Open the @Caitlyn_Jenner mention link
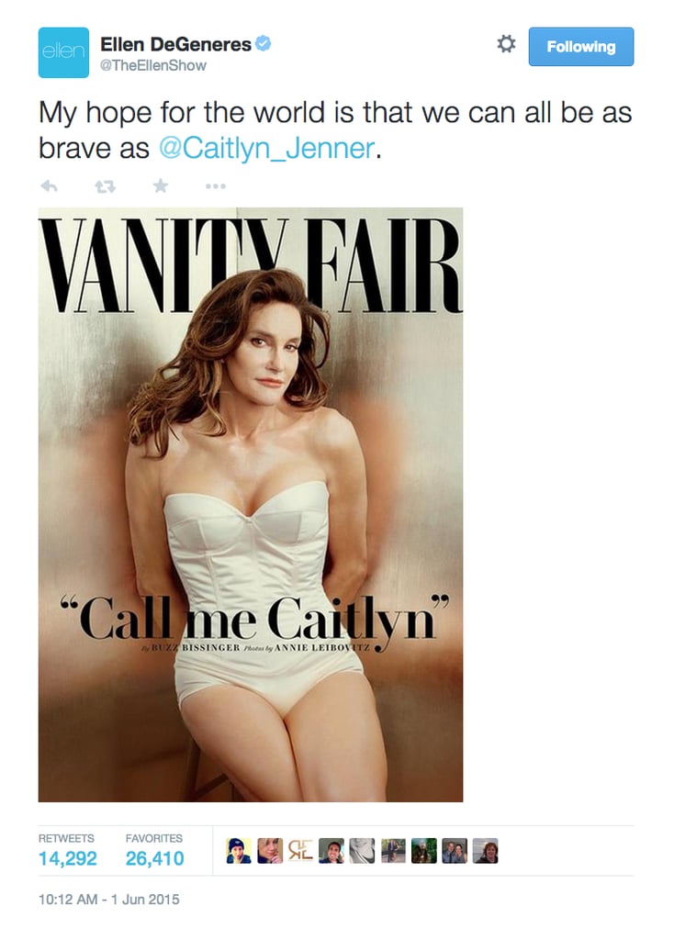The height and width of the screenshot is (940, 674). click(267, 148)
